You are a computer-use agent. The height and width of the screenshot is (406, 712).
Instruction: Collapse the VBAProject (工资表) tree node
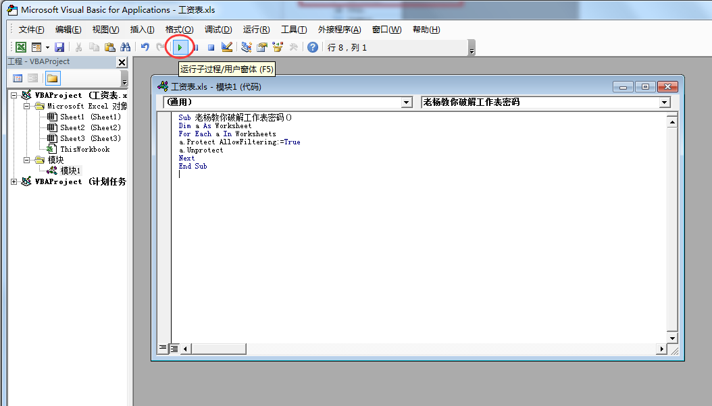(14, 95)
